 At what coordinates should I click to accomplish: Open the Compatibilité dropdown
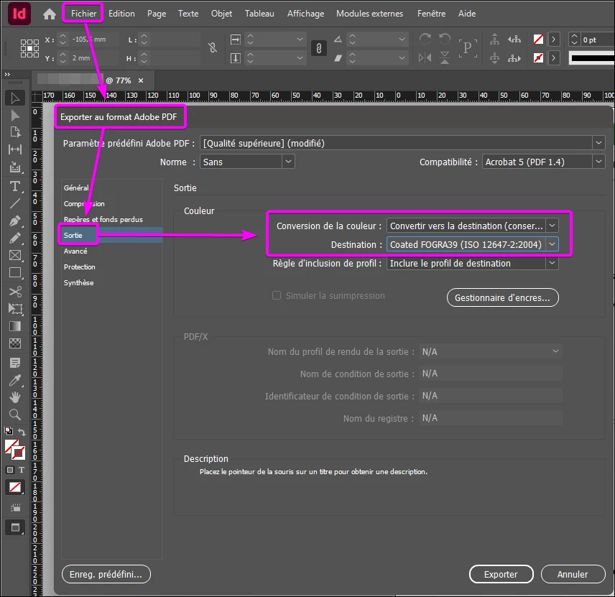543,162
